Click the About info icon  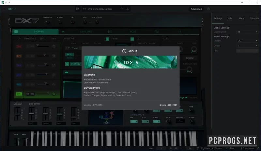(124, 51)
